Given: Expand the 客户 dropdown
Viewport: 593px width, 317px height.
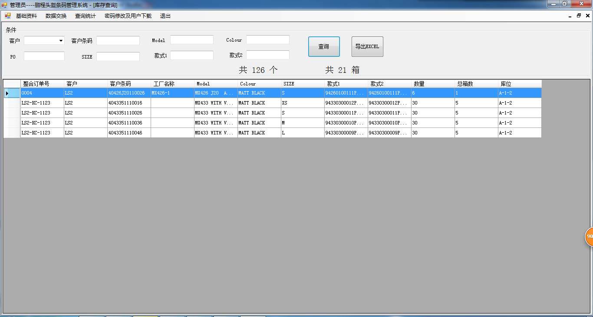Looking at the screenshot, I should point(61,40).
